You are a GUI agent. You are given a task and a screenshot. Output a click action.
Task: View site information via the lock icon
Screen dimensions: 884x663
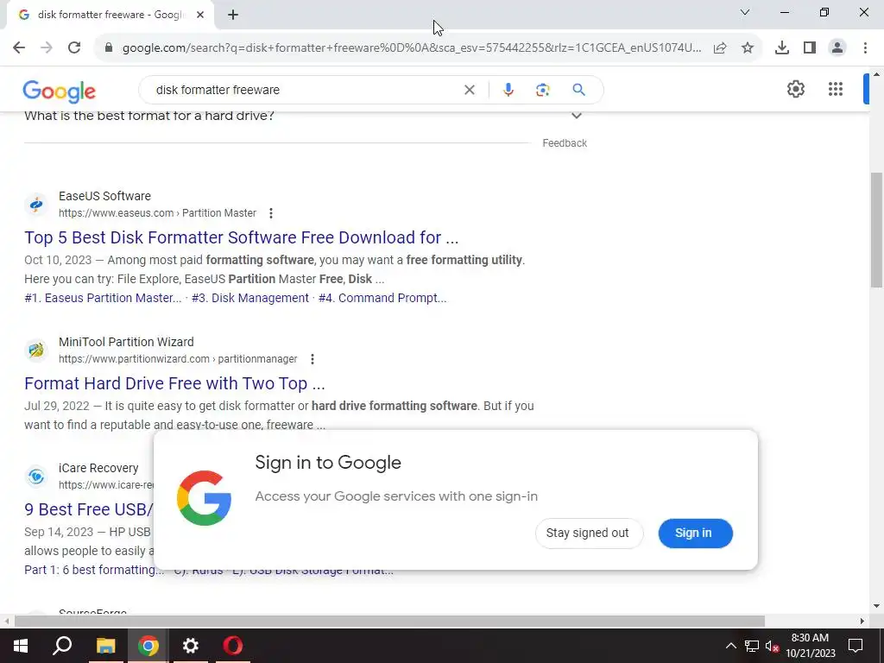109,48
